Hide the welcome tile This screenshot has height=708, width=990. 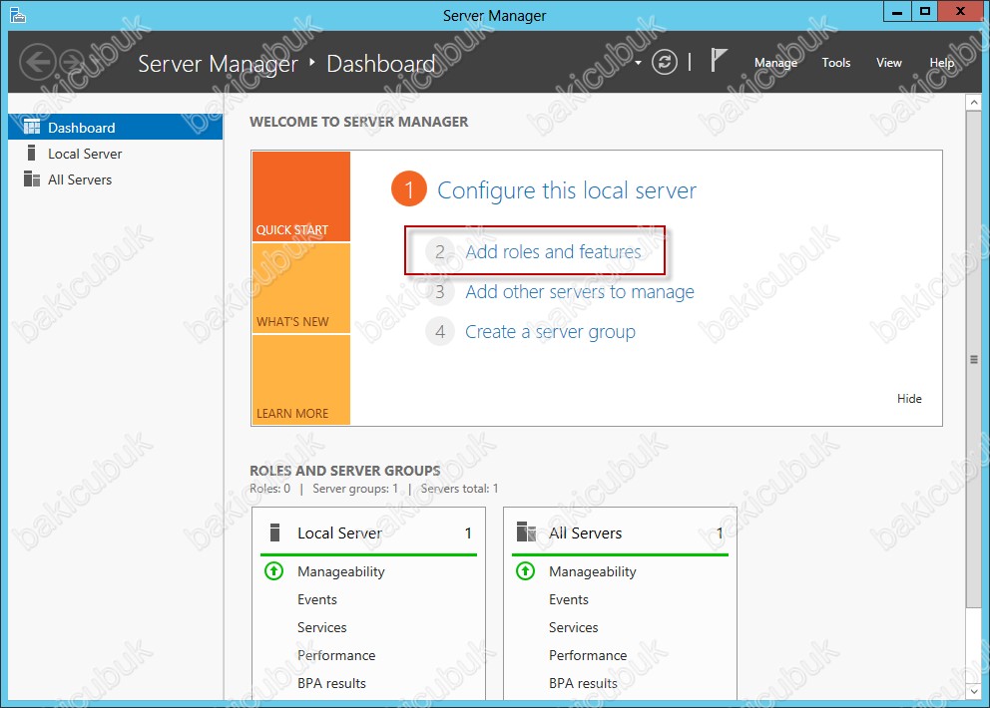[909, 398]
